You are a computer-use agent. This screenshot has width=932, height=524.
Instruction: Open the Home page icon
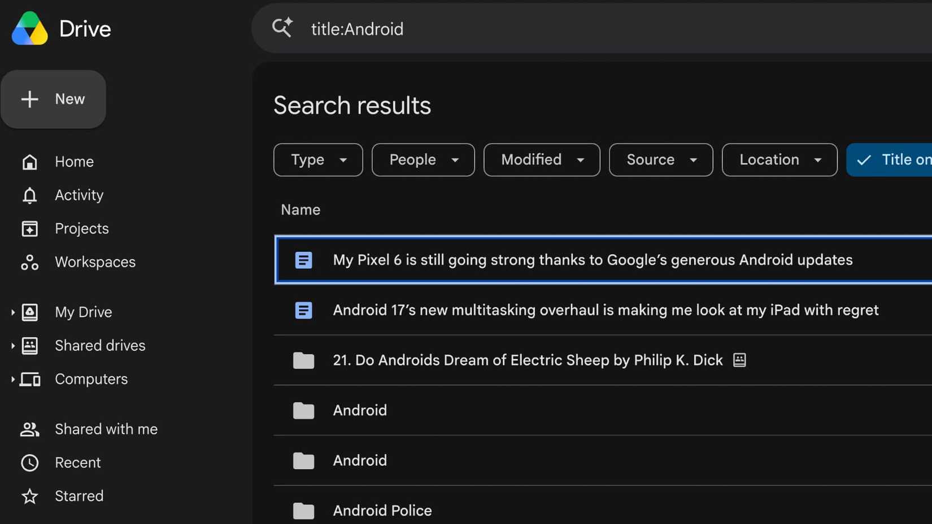29,162
